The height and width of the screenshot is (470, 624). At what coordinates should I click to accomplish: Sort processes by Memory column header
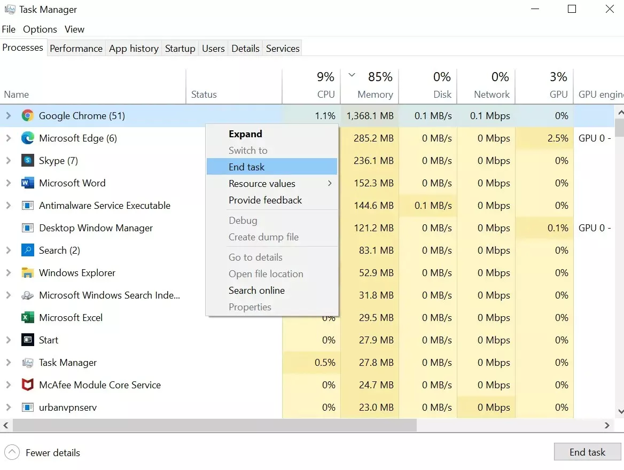pyautogui.click(x=375, y=95)
